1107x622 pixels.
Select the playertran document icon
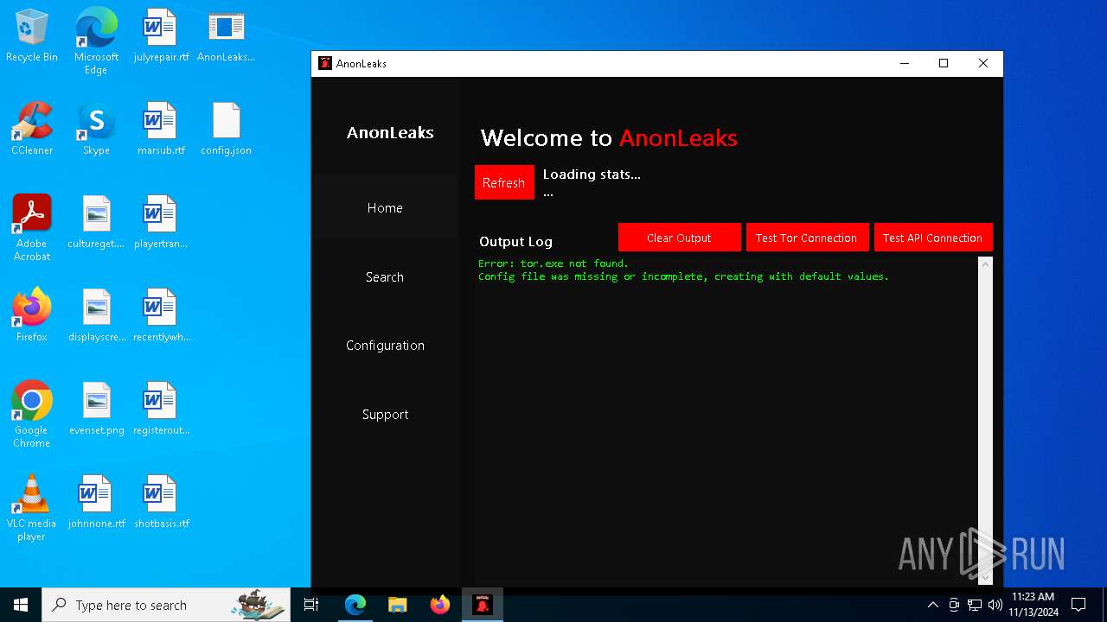pyautogui.click(x=161, y=221)
